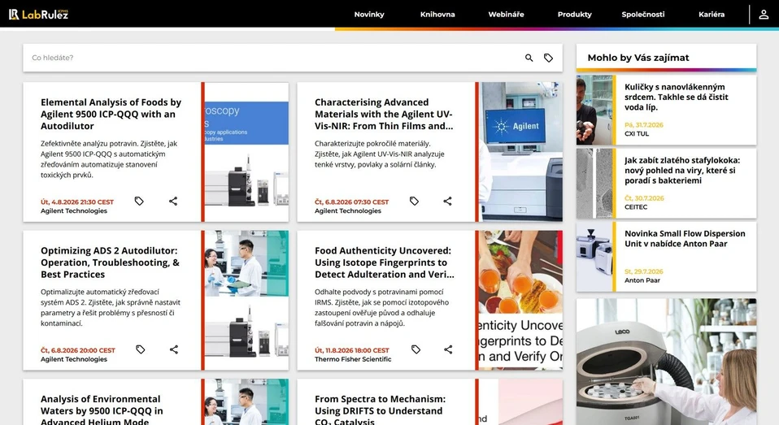
Task: Click date 'Út, 4.8.2026 21:30 CEST'
Action: [77, 202]
